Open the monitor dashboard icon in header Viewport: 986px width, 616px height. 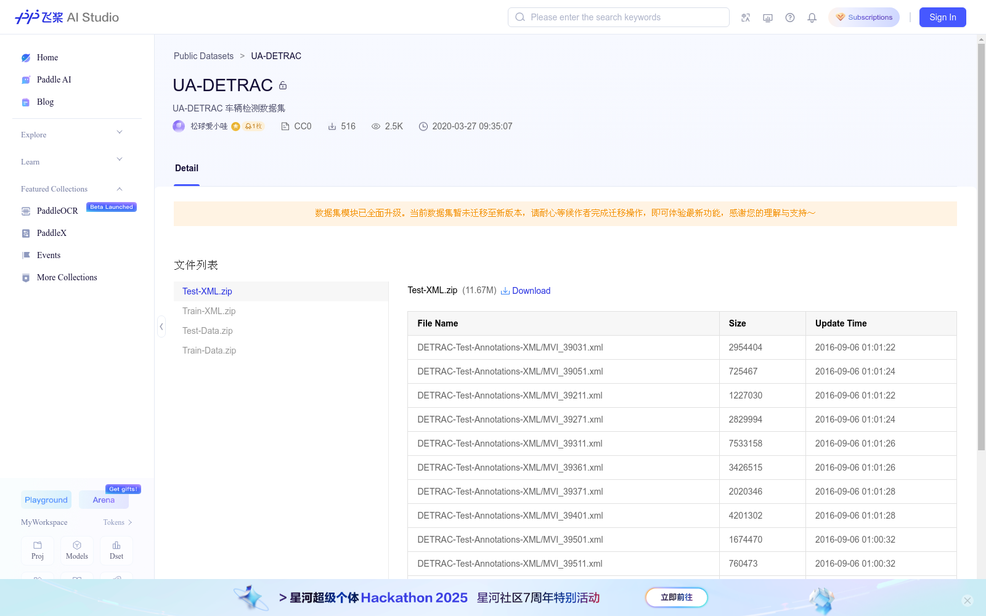point(768,17)
